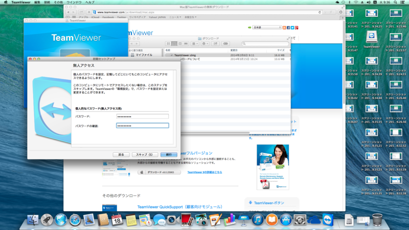
Task: Click the RSS feed icon on webpage
Action: 284,28
